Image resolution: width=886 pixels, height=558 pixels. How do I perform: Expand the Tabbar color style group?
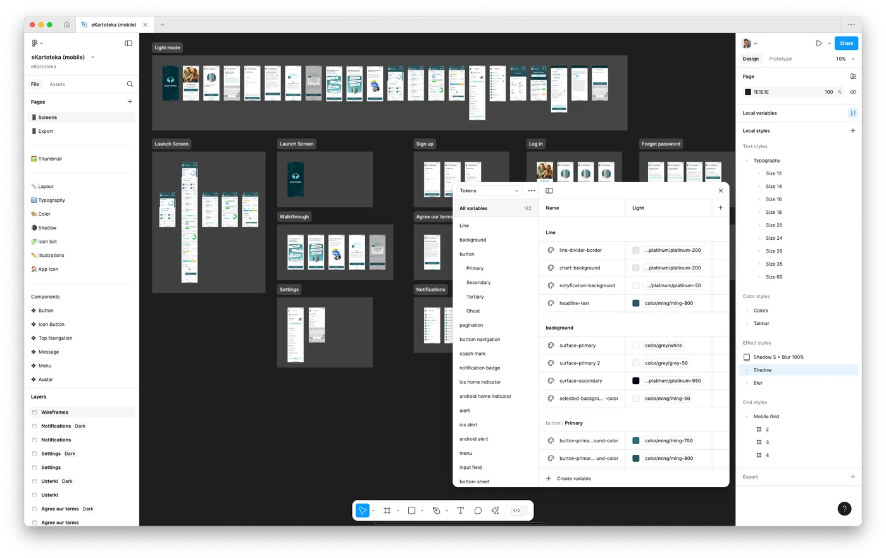click(x=747, y=323)
